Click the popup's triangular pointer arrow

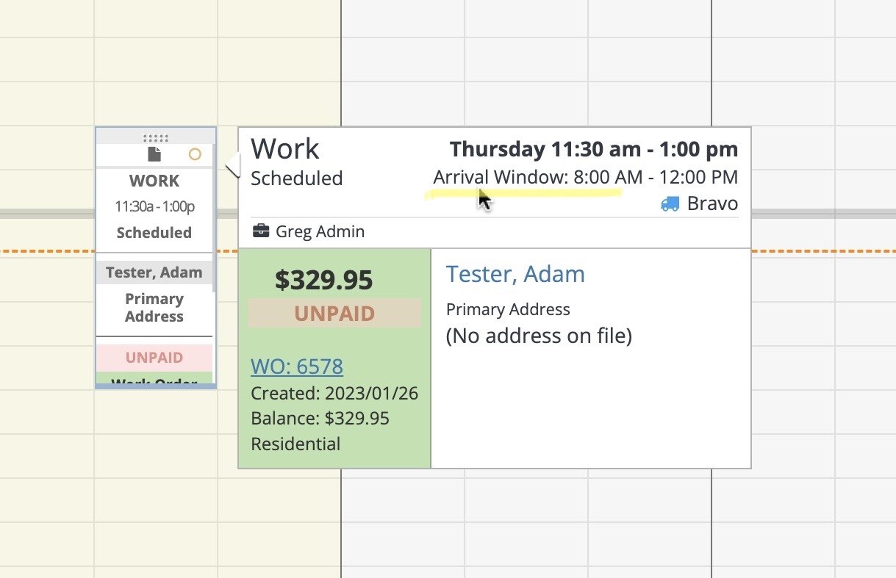click(x=232, y=165)
